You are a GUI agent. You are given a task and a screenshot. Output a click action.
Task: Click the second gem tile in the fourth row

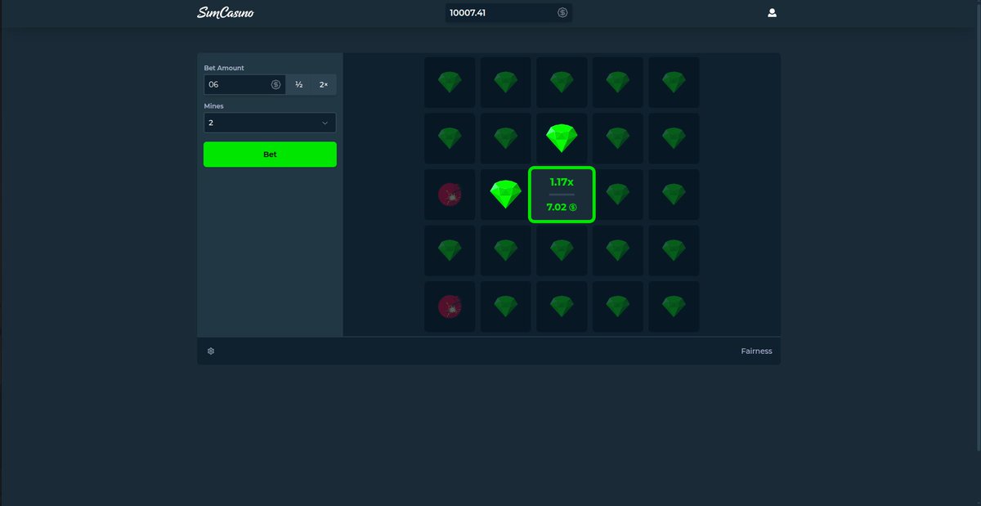[505, 250]
